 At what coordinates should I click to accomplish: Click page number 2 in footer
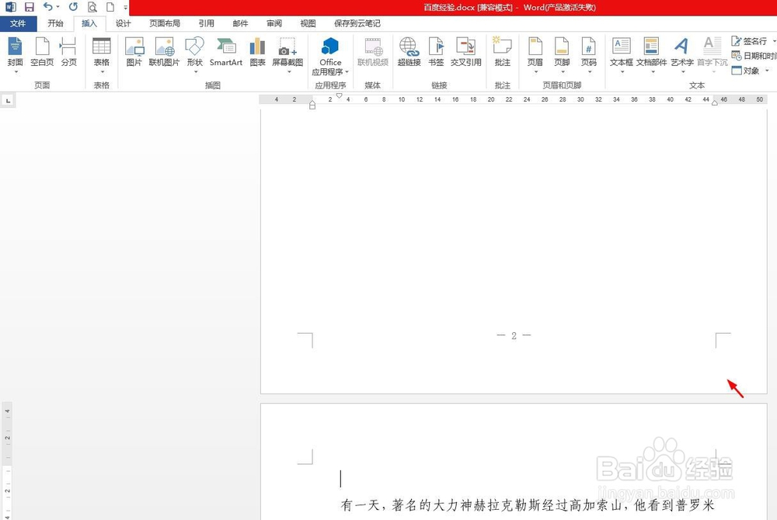tap(514, 336)
